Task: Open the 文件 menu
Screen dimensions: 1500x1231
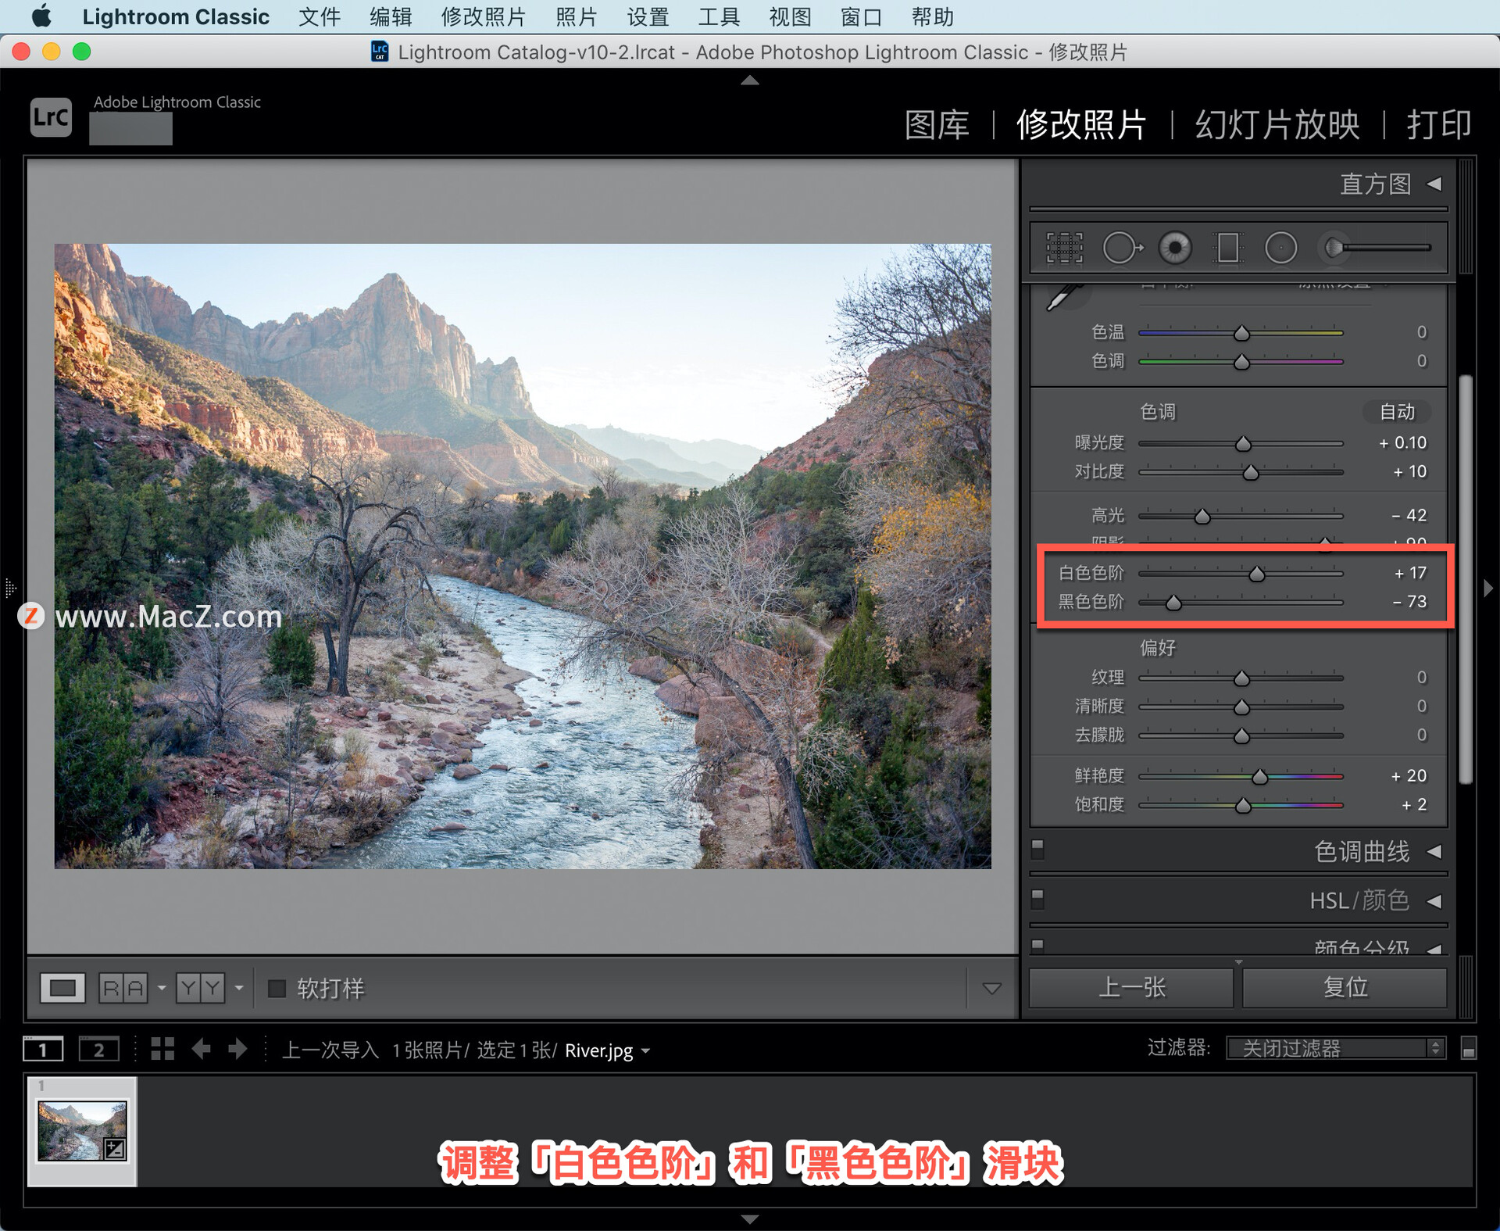Action: 320,16
